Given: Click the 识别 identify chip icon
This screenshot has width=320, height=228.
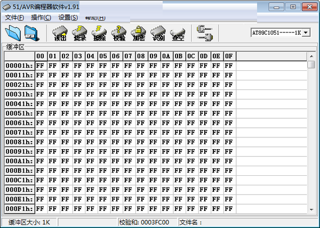Looking at the screenshot, I should click(158, 33).
